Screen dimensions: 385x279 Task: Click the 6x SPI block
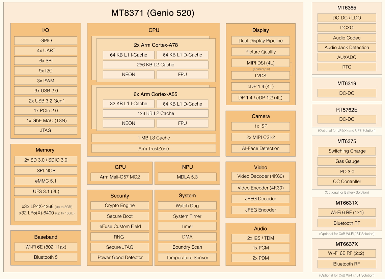(46, 61)
